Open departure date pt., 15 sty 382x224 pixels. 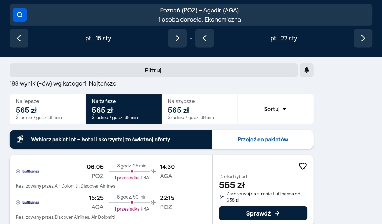(98, 38)
